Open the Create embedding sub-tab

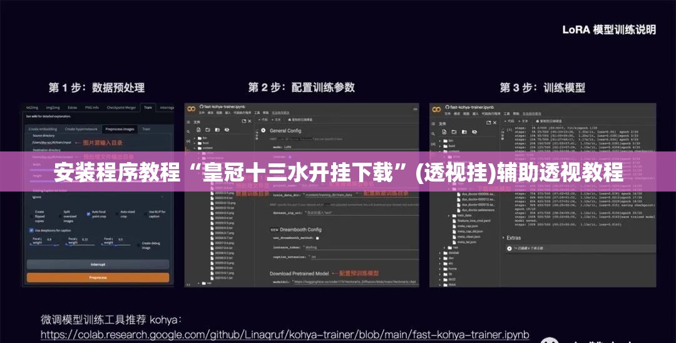pyautogui.click(x=43, y=129)
